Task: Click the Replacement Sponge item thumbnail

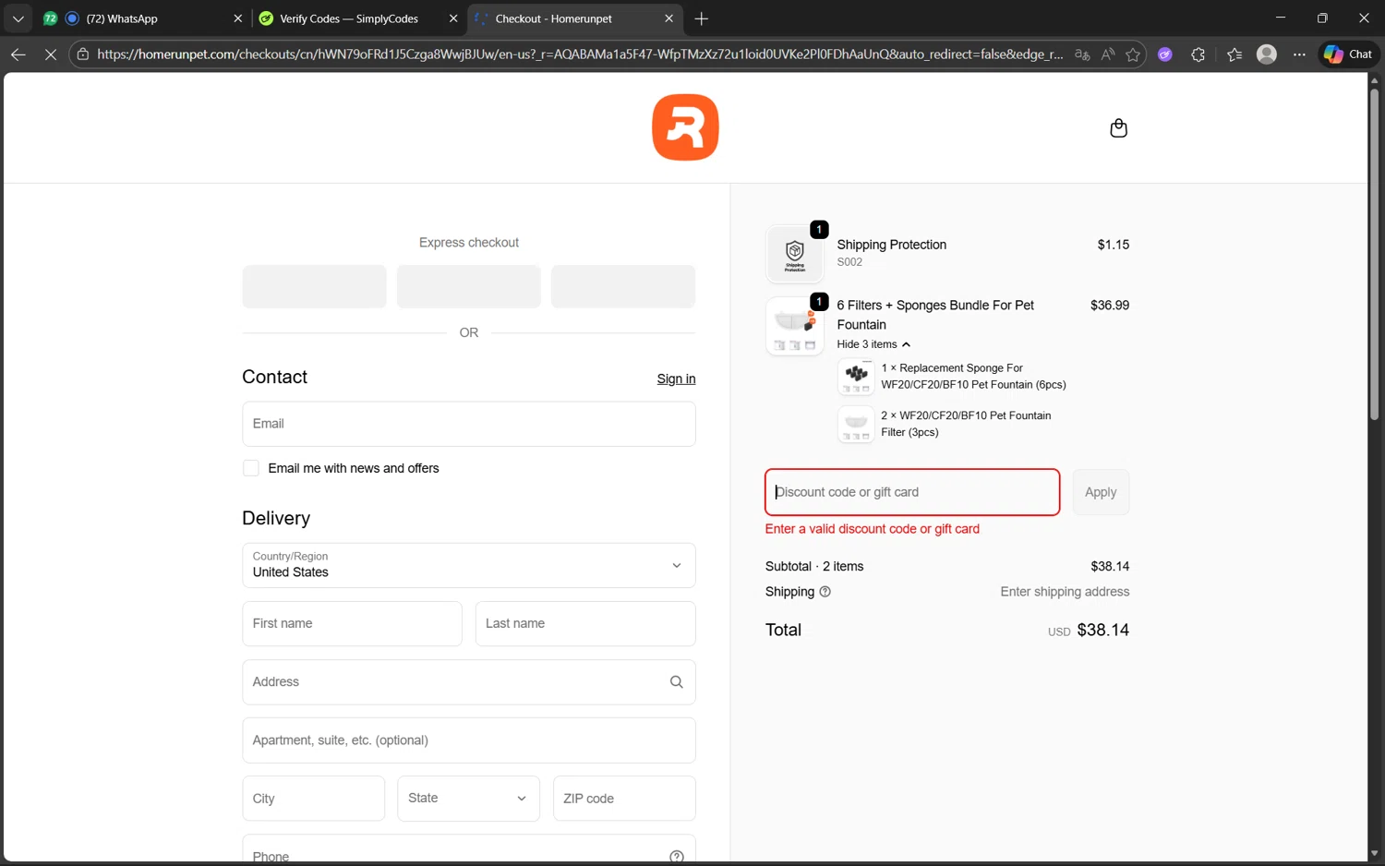Action: (x=856, y=377)
